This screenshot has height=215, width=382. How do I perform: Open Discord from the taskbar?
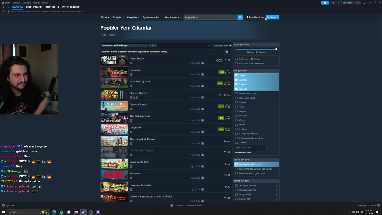point(69,212)
